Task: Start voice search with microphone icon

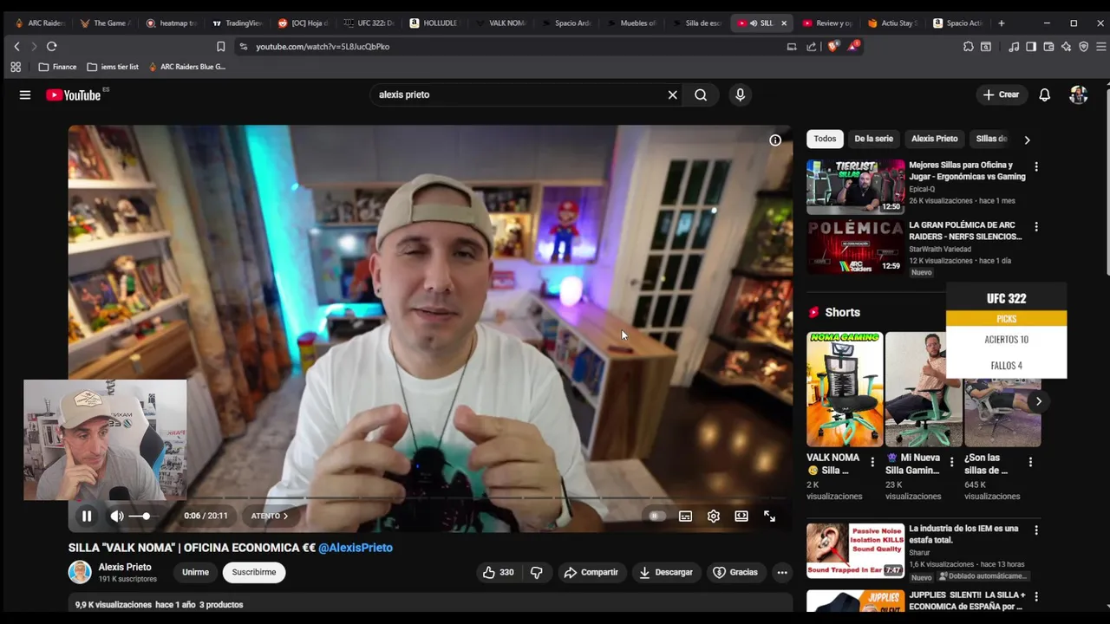Action: coord(740,94)
